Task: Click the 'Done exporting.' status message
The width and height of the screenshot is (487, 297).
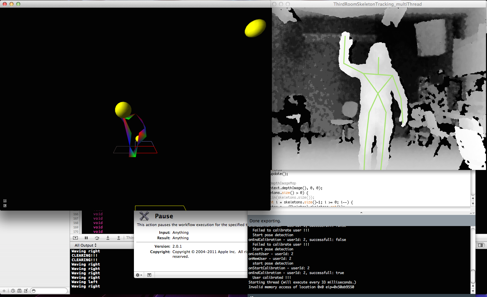Action: click(265, 221)
